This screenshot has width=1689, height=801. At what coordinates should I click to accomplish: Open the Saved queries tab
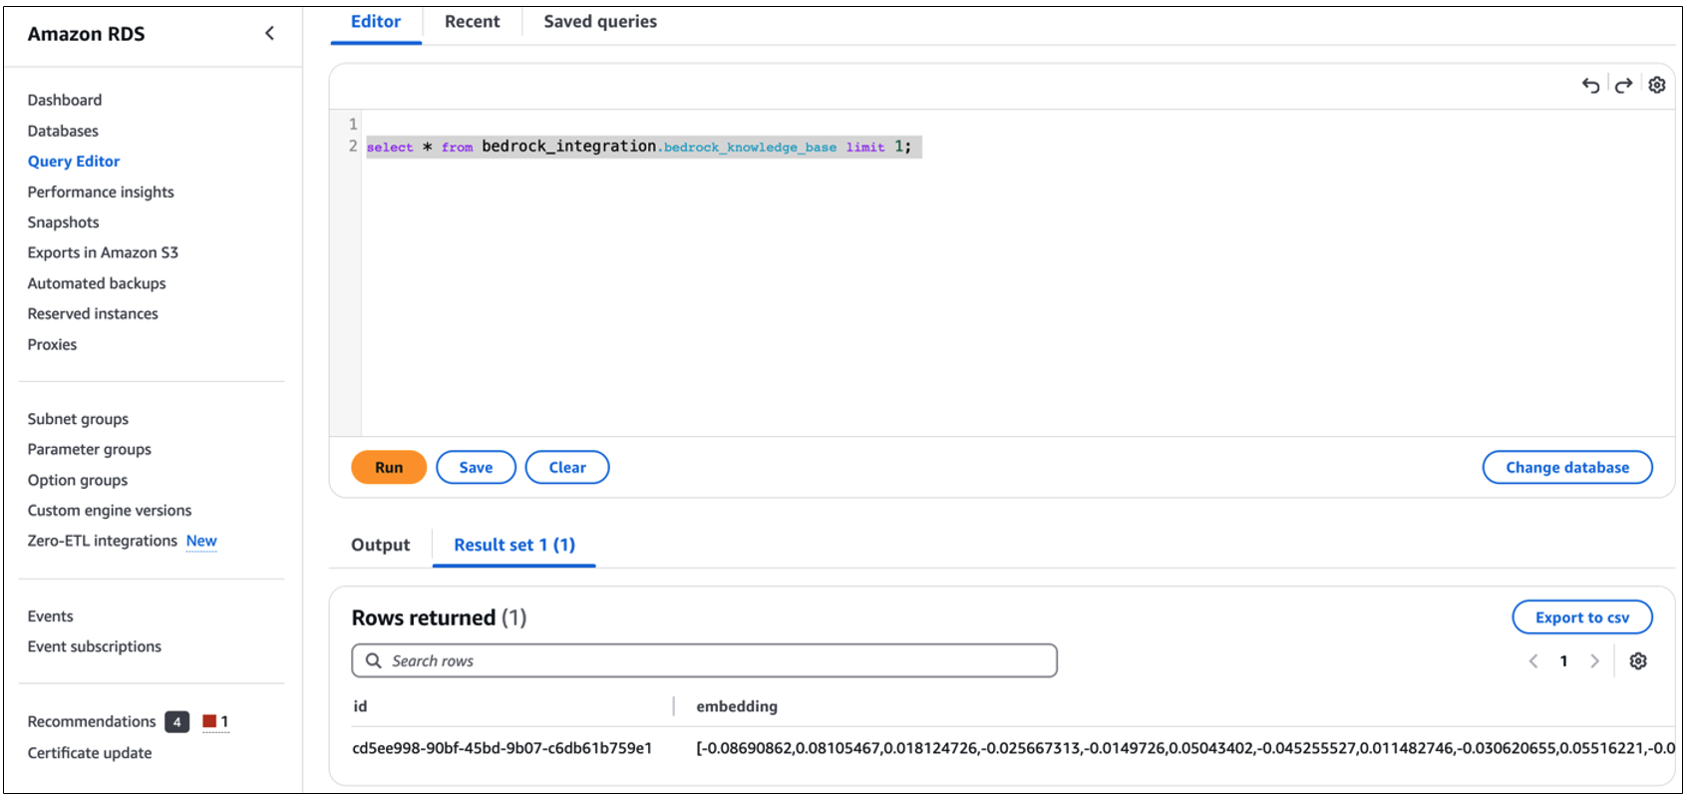coord(600,22)
